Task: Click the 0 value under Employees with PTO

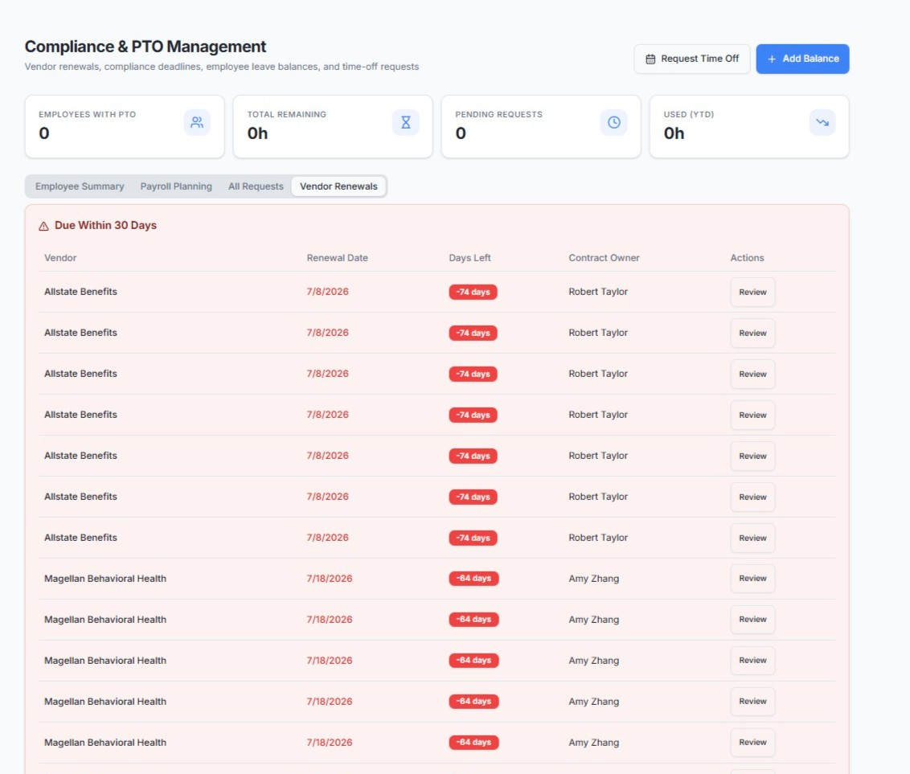Action: [x=44, y=133]
